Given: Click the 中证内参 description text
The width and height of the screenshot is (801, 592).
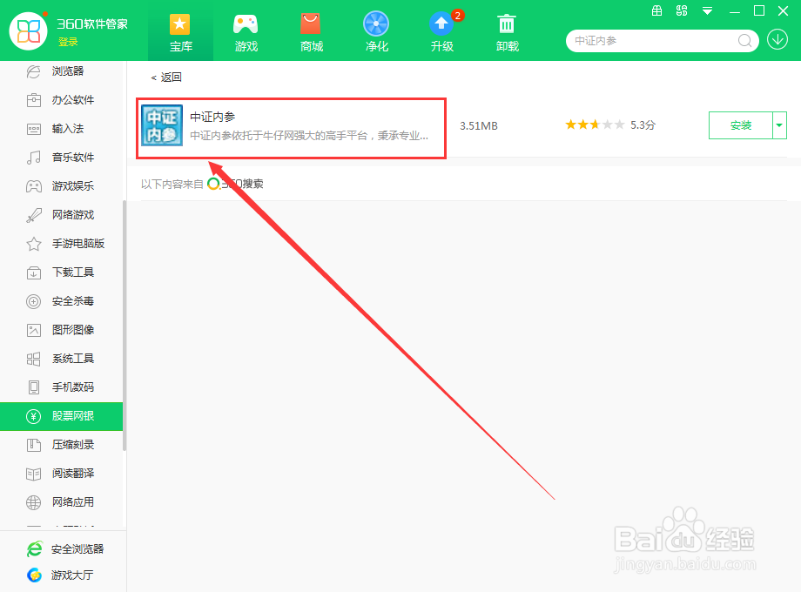Looking at the screenshot, I should tap(309, 136).
